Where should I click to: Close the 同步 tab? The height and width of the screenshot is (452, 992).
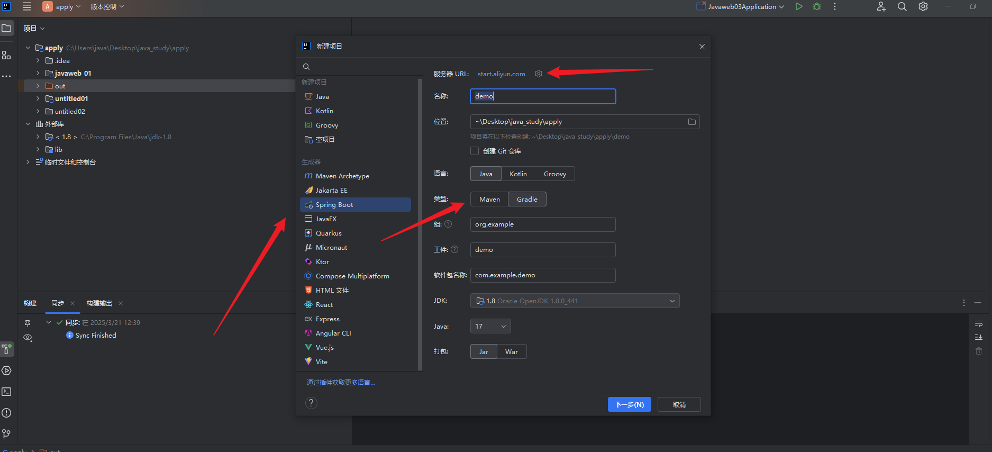click(72, 303)
